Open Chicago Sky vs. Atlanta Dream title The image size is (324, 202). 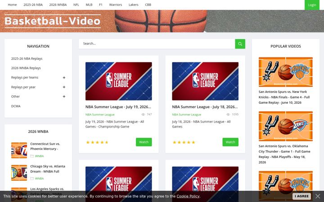[48, 169]
